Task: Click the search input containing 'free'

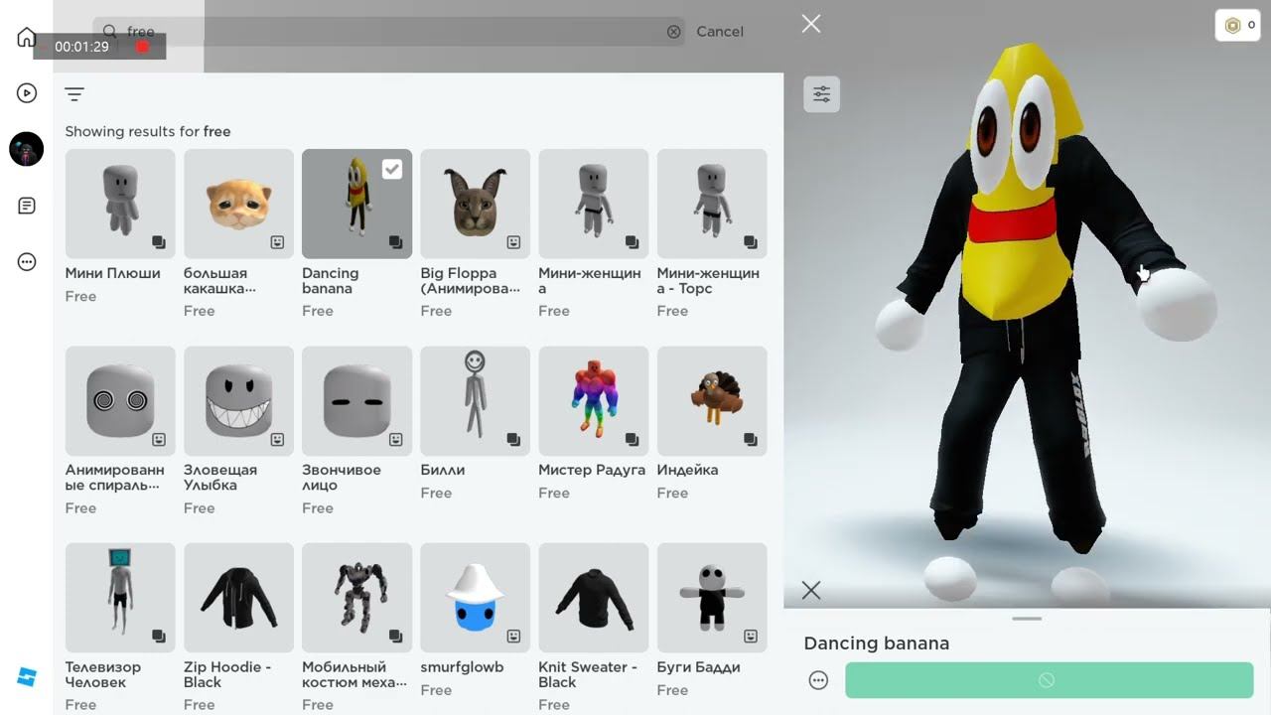Action: coord(387,32)
